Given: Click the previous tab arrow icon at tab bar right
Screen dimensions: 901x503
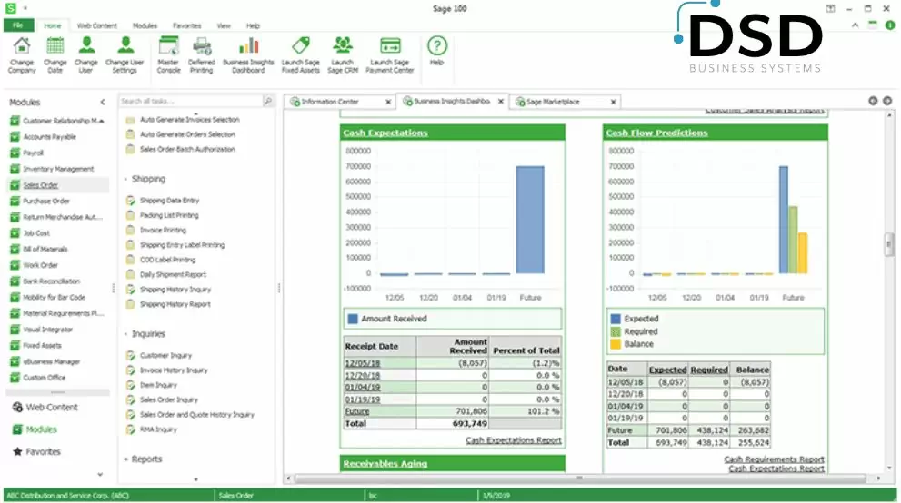Looking at the screenshot, I should pyautogui.click(x=873, y=101).
